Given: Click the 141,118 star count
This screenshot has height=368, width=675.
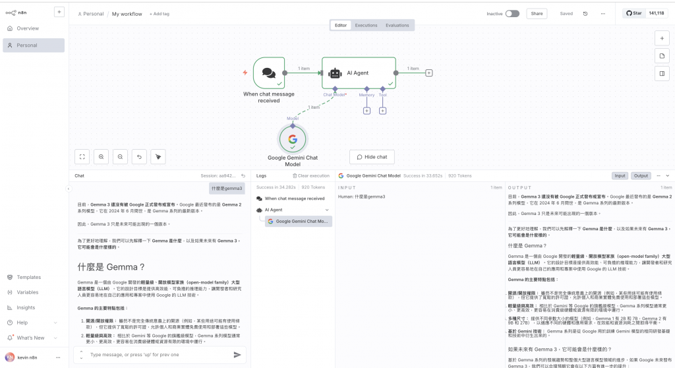Looking at the screenshot, I should click(657, 13).
